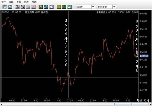Screen dimensions: 152x106
Task: Click the zoom in magnifier icon
Action: 17,7
